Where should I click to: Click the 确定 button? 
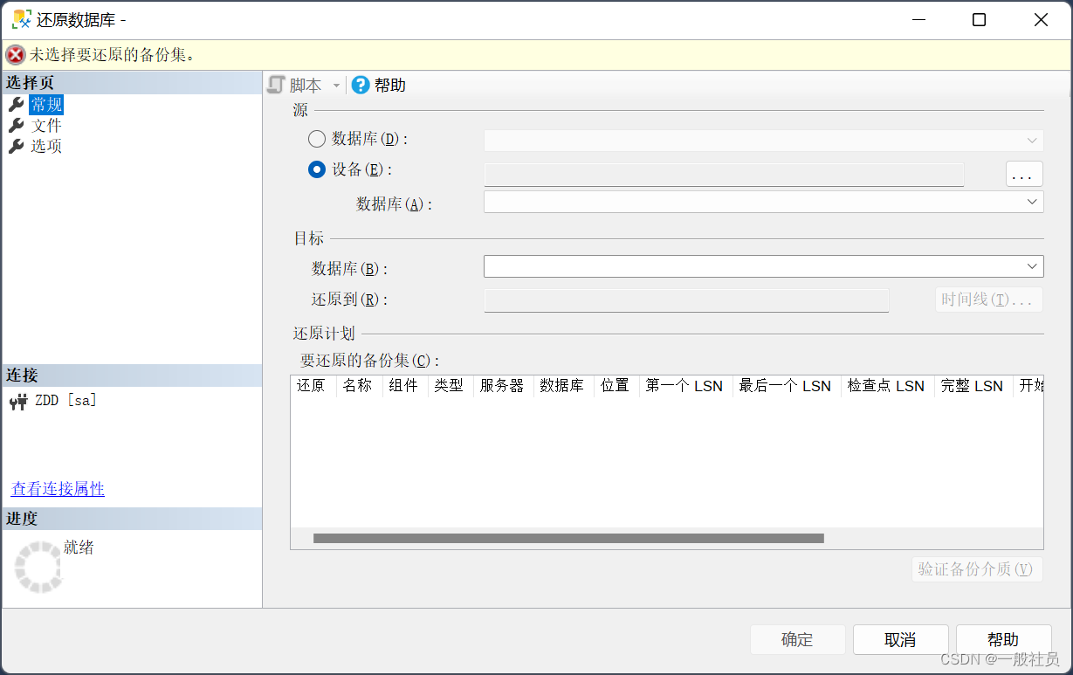pyautogui.click(x=798, y=640)
